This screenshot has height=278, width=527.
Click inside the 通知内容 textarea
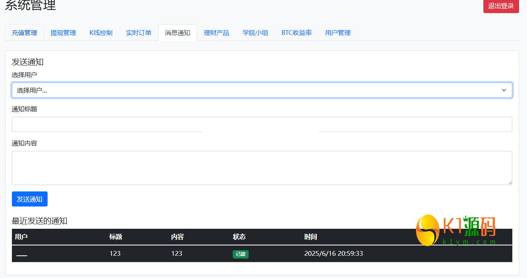pyautogui.click(x=262, y=167)
